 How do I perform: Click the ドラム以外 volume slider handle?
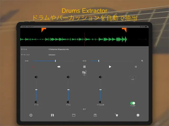(x=100, y=90)
